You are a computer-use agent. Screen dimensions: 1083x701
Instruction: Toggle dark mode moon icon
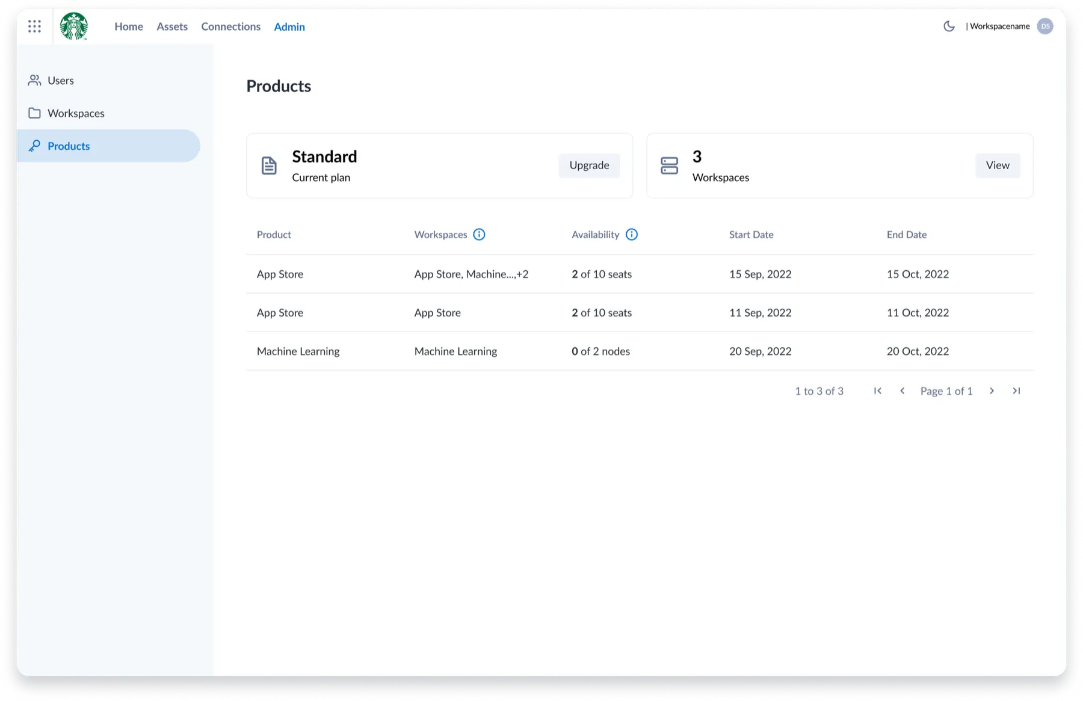[x=949, y=26]
